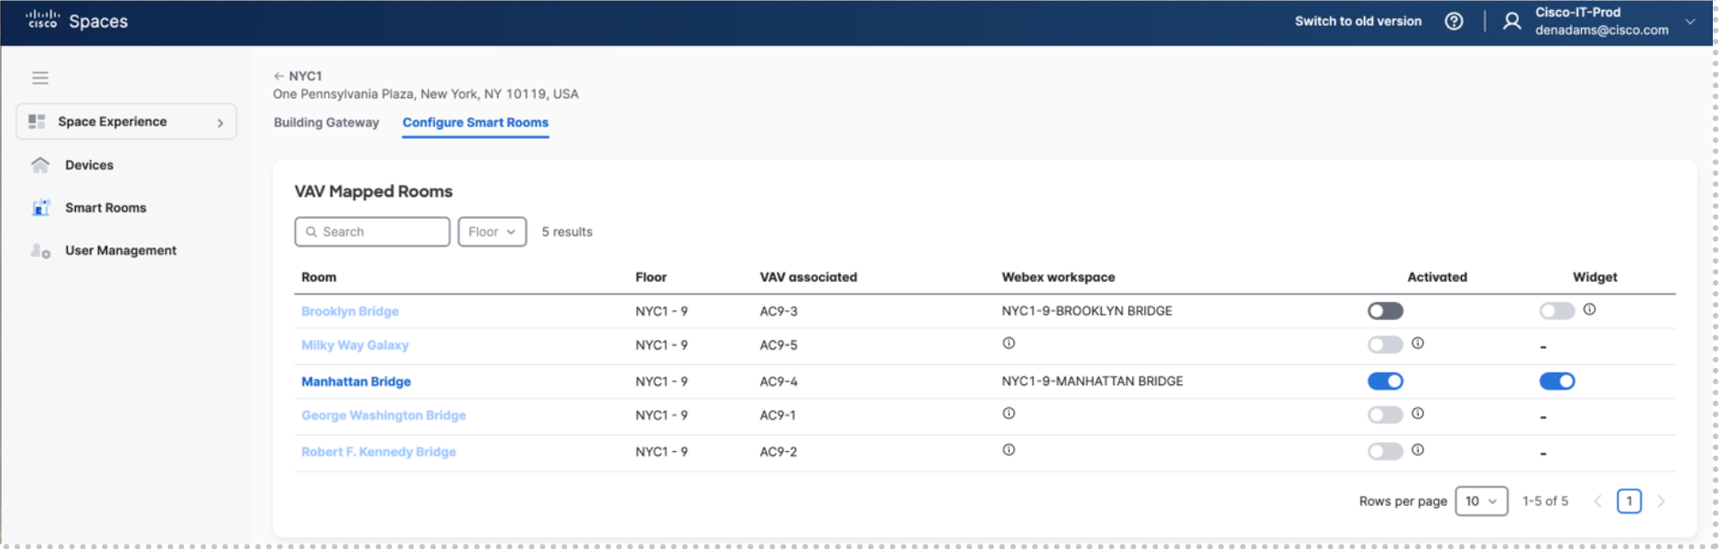Open Rows per page dropdown
This screenshot has width=1722, height=549.
(1480, 501)
